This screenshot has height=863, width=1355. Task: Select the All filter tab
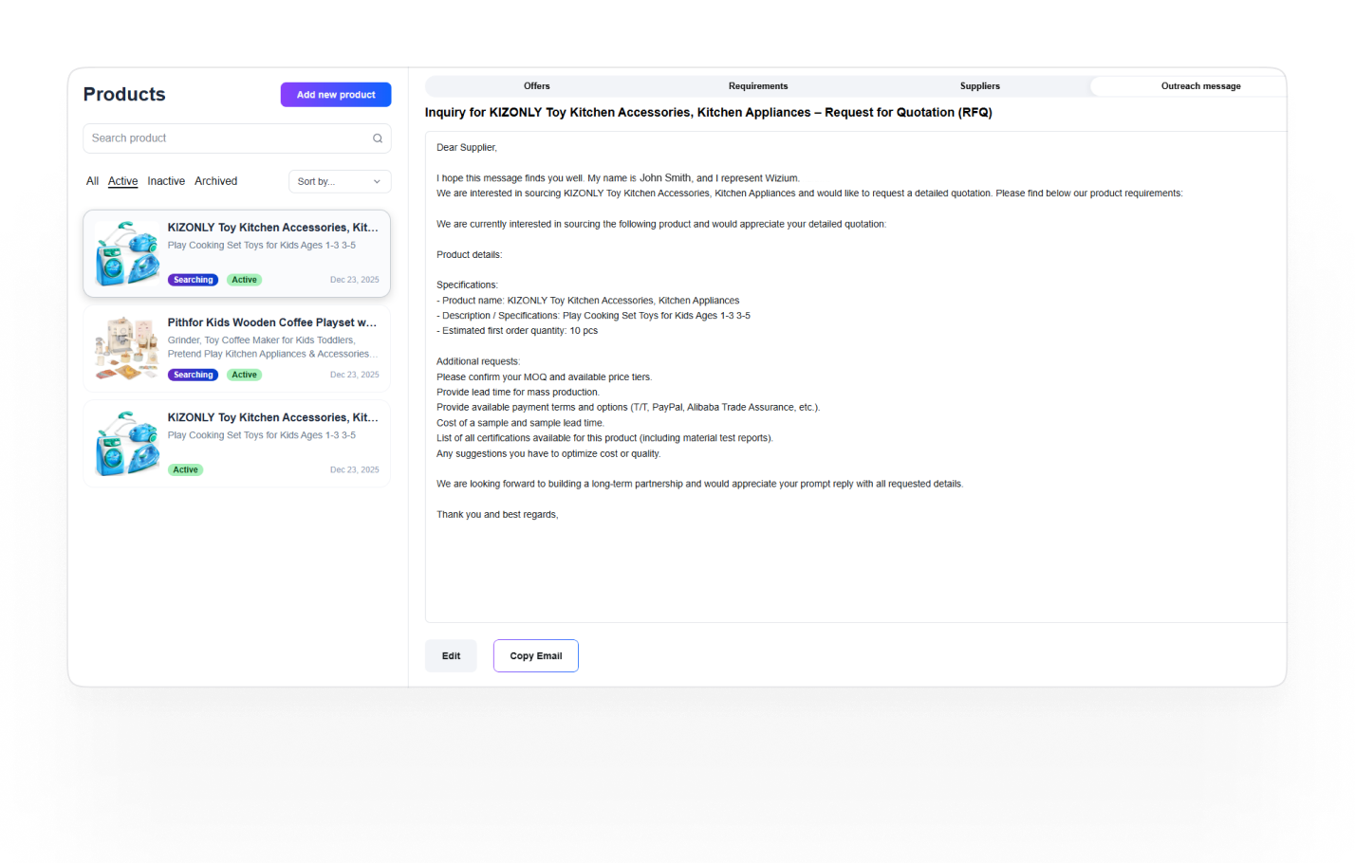click(92, 181)
